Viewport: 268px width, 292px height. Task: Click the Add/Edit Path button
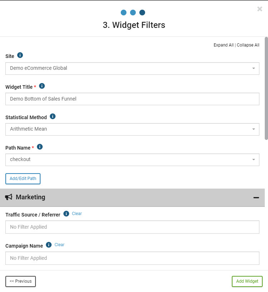coord(23,179)
